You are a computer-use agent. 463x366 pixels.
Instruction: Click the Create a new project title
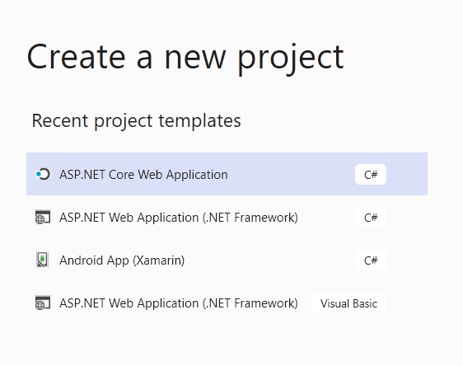185,58
